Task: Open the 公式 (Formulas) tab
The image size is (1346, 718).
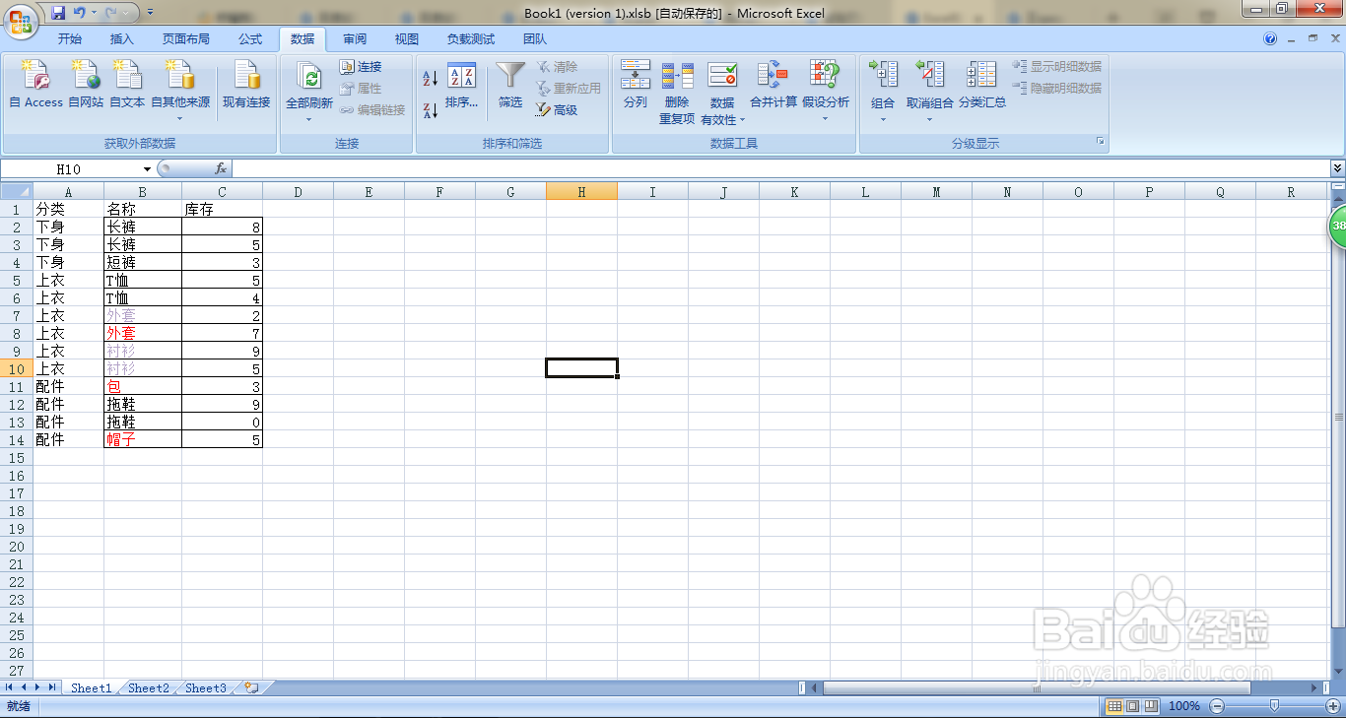Action: pyautogui.click(x=250, y=39)
